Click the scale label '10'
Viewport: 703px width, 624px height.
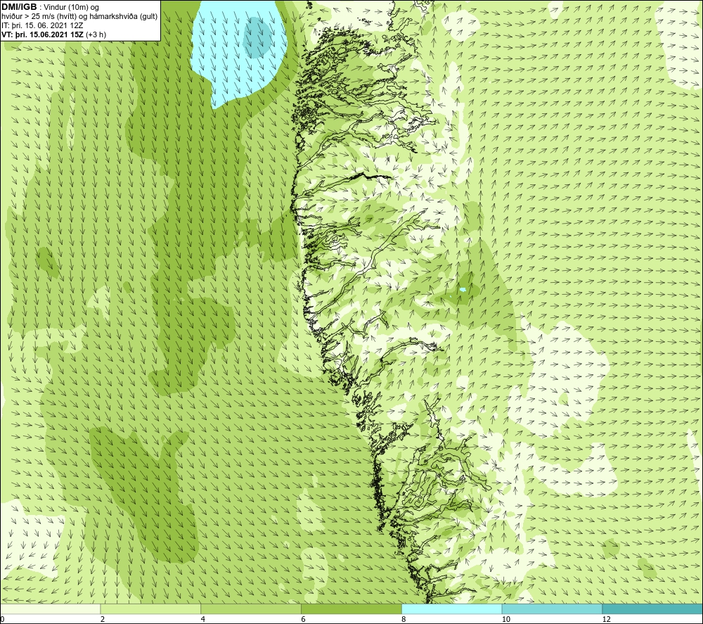506,619
